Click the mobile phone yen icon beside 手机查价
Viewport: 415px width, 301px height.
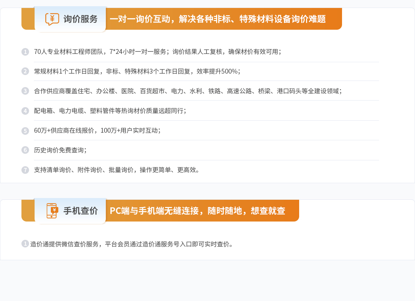pyautogui.click(x=51, y=210)
